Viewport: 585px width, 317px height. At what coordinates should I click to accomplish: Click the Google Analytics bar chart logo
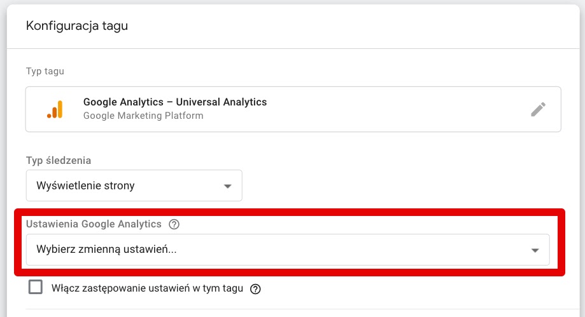[x=55, y=109]
